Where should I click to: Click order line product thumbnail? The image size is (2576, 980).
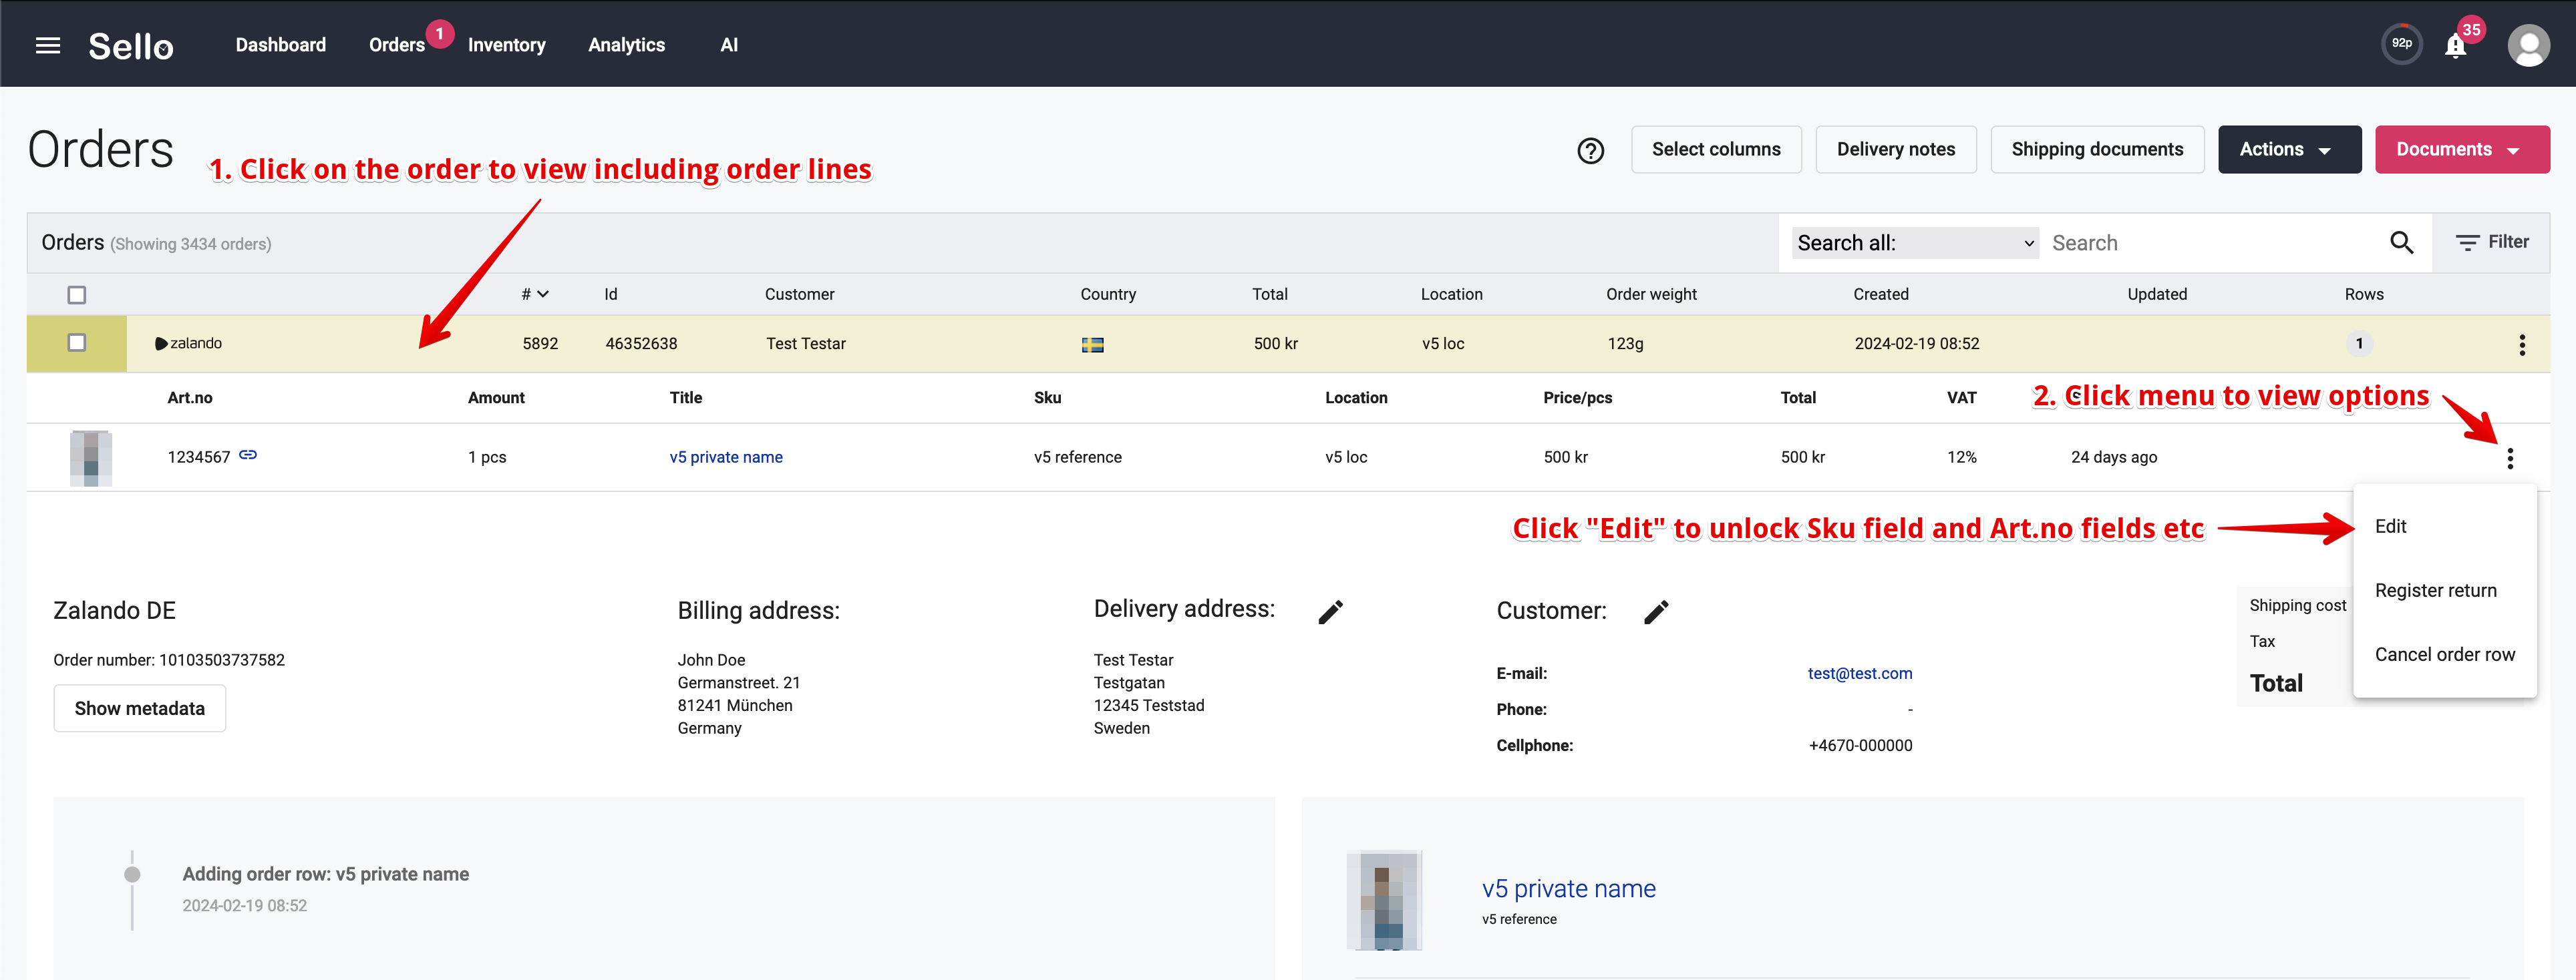[90, 459]
